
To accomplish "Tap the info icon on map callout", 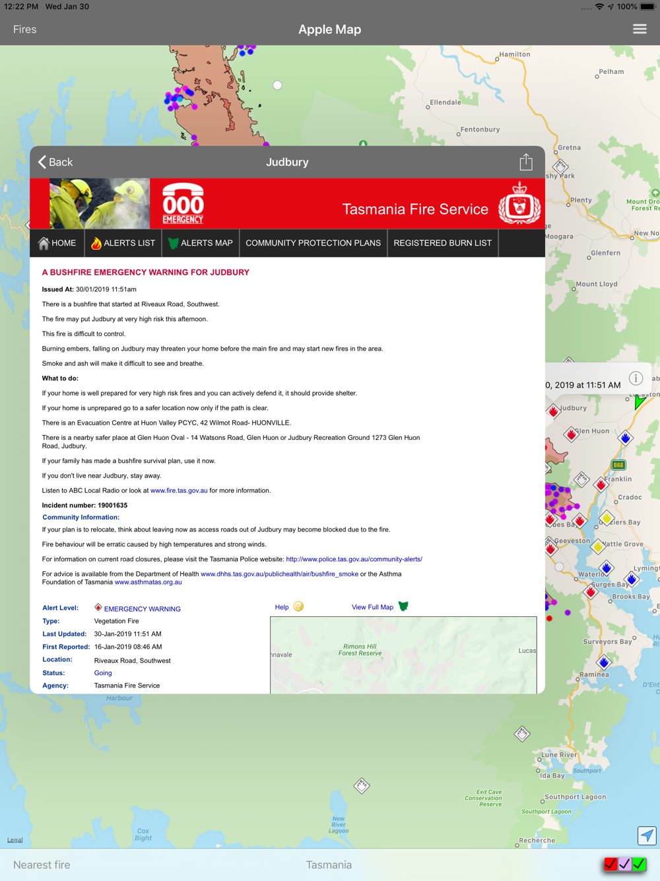I will 636,378.
